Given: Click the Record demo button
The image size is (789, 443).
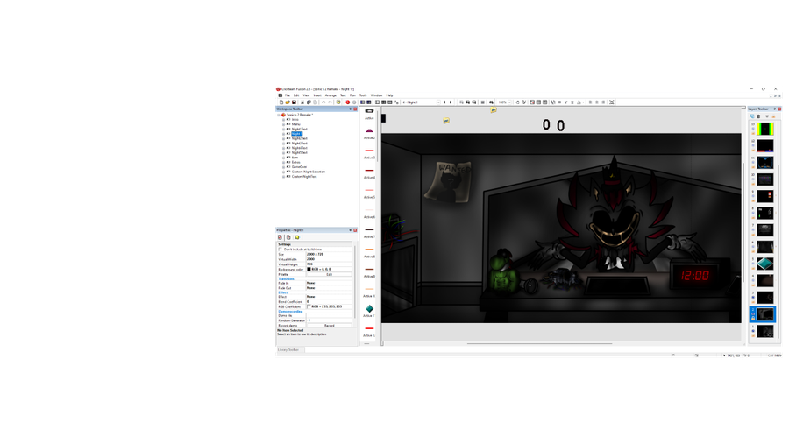Looking at the screenshot, I should pyautogui.click(x=329, y=326).
